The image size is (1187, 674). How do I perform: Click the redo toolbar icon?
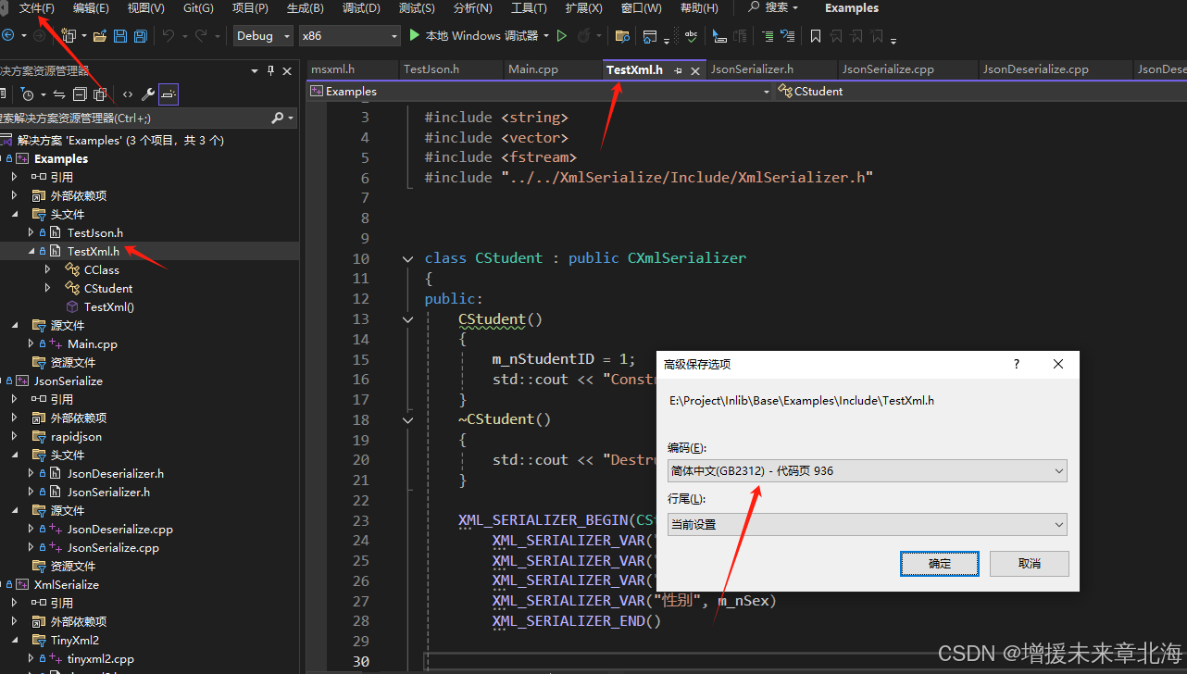click(201, 35)
